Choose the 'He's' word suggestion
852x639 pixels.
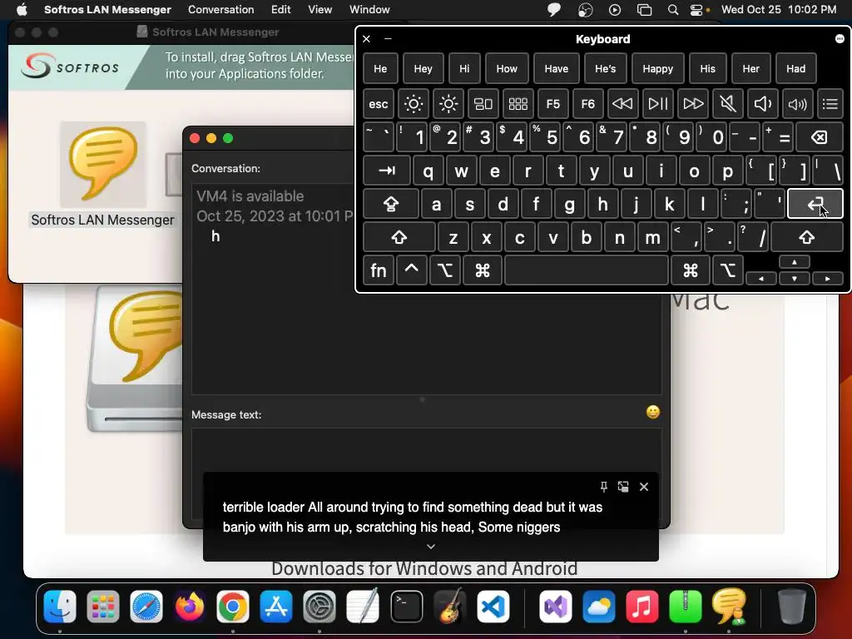[606, 68]
